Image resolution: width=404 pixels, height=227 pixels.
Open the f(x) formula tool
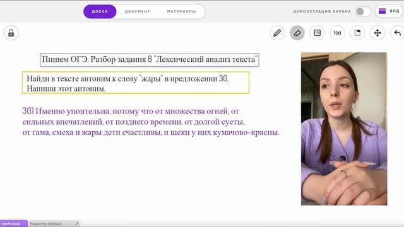pyautogui.click(x=337, y=33)
